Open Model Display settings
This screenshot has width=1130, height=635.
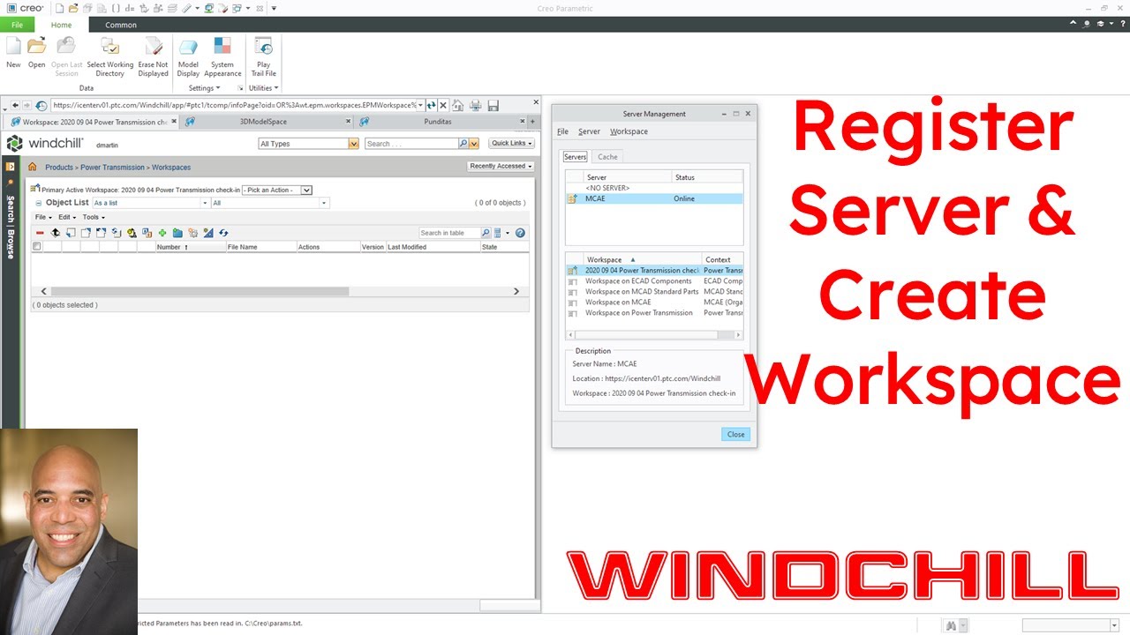(188, 56)
